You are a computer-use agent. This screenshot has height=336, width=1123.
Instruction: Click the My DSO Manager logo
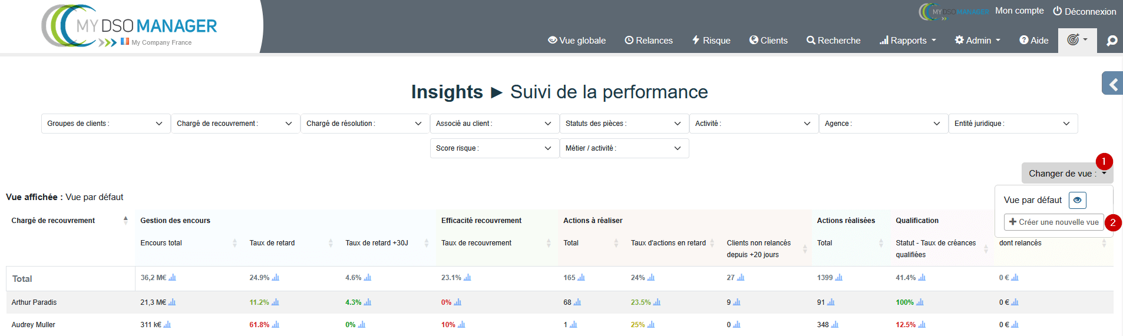[131, 26]
